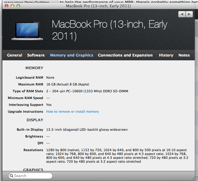Click the Resolutions label

(33, 150)
